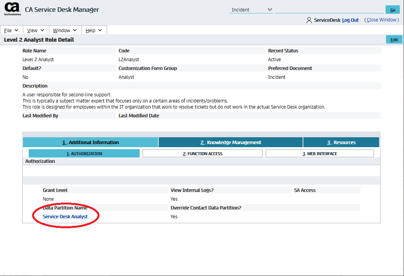Viewport: 404px width, 276px height.
Task: Click the Log Out link
Action: [350, 20]
